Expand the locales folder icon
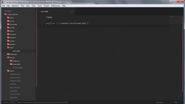 (x=8, y=41)
